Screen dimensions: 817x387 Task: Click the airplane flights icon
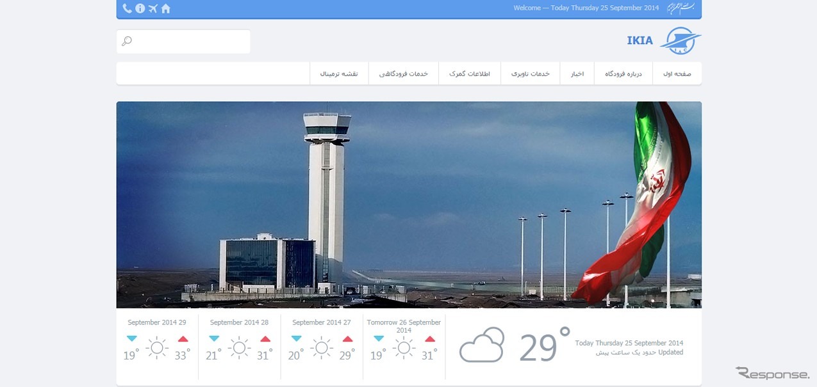coord(153,8)
